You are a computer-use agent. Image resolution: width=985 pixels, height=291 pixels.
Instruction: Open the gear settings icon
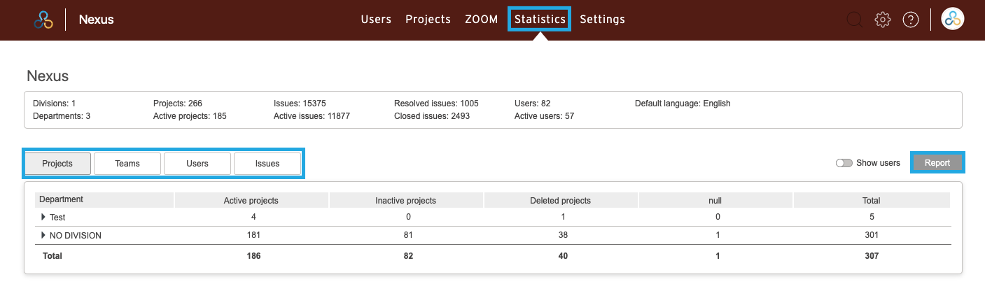[x=882, y=20]
